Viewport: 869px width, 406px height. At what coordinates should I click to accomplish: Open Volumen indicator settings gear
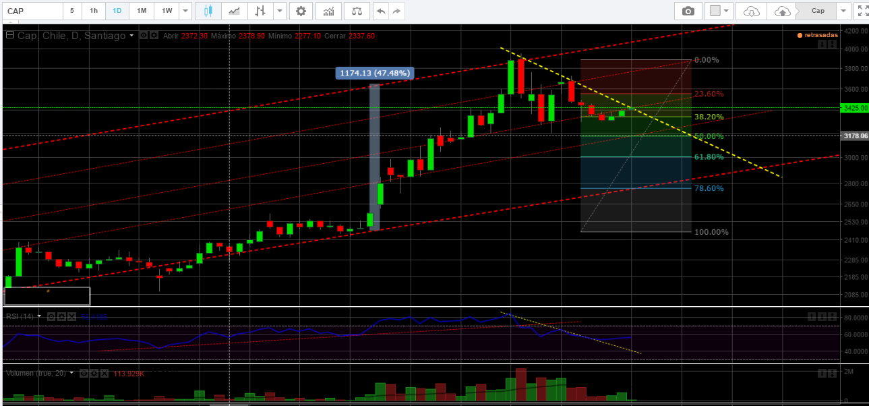(93, 373)
